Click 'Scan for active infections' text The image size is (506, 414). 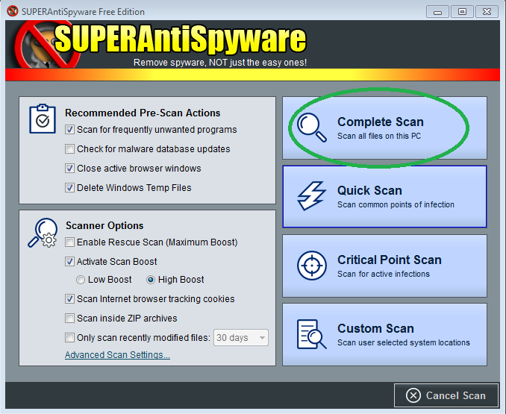point(384,274)
